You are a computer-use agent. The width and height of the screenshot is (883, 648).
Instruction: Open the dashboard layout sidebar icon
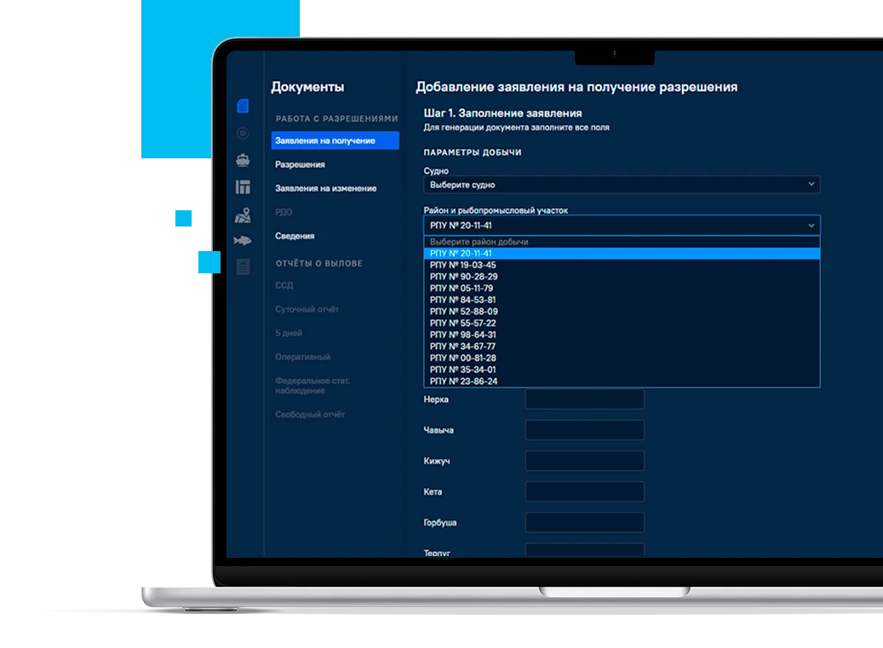coord(243,187)
